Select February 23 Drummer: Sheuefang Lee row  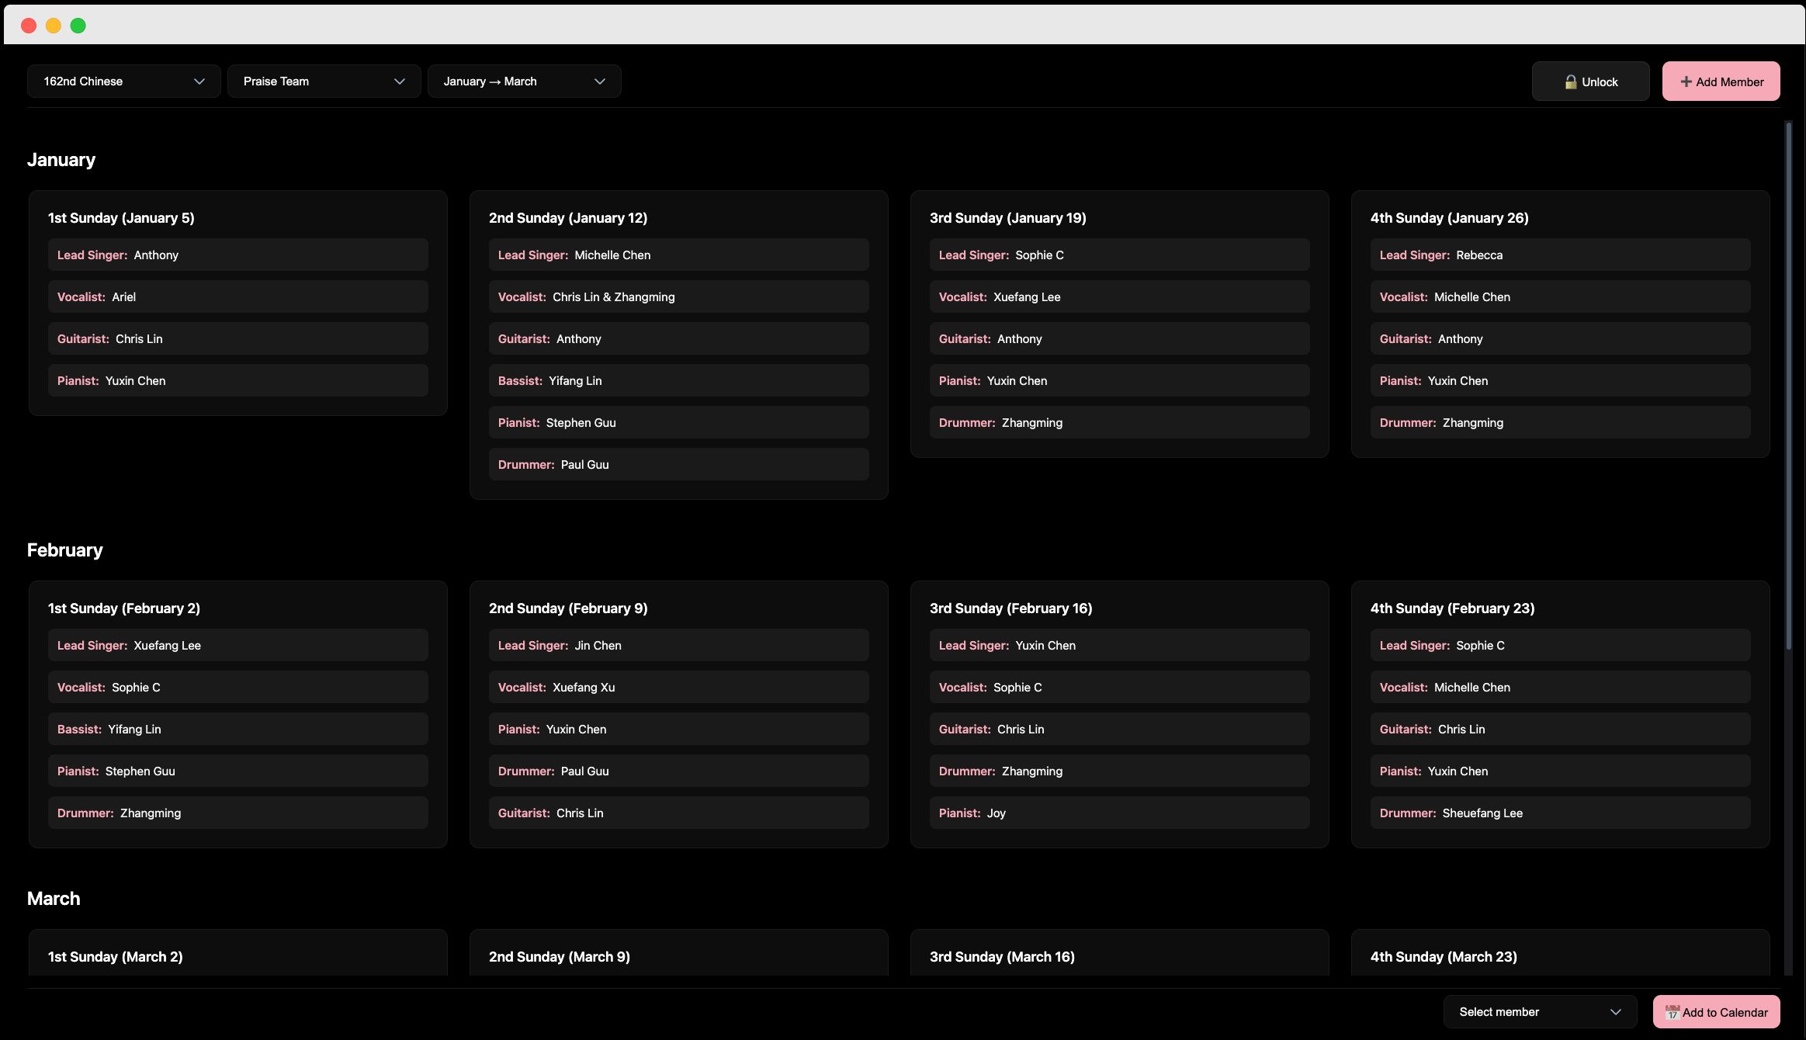tap(1561, 813)
